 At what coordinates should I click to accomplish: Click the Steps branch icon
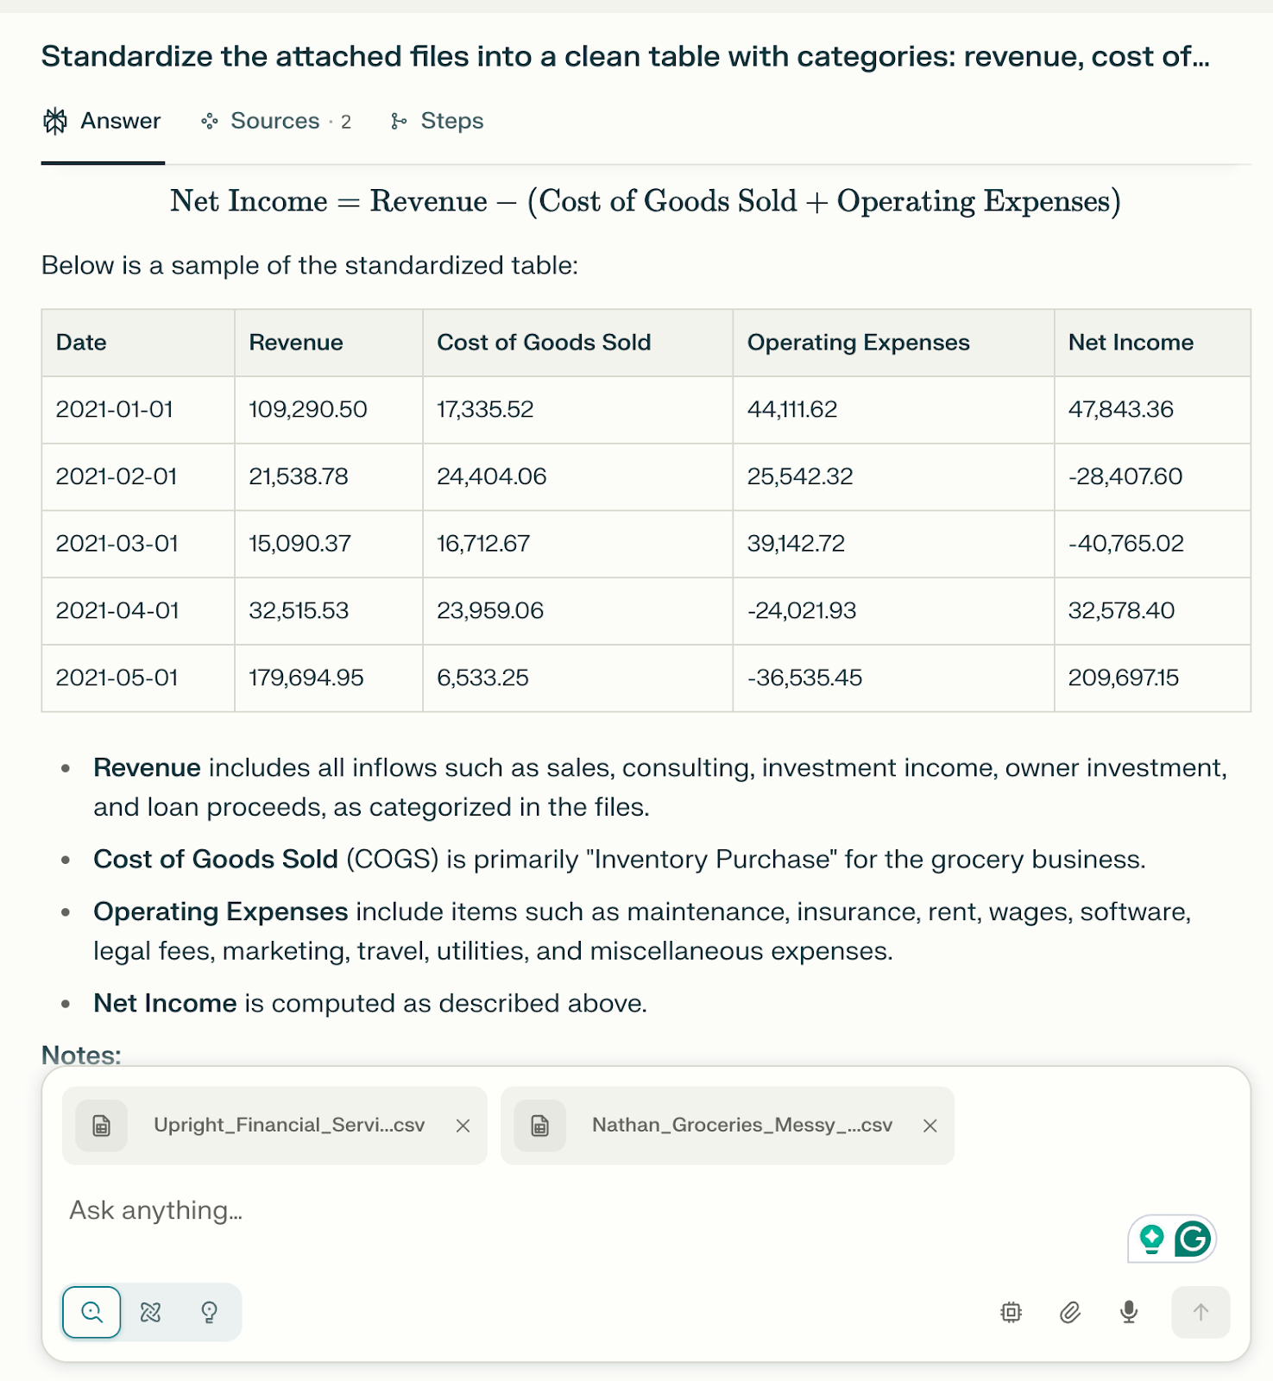click(x=398, y=121)
